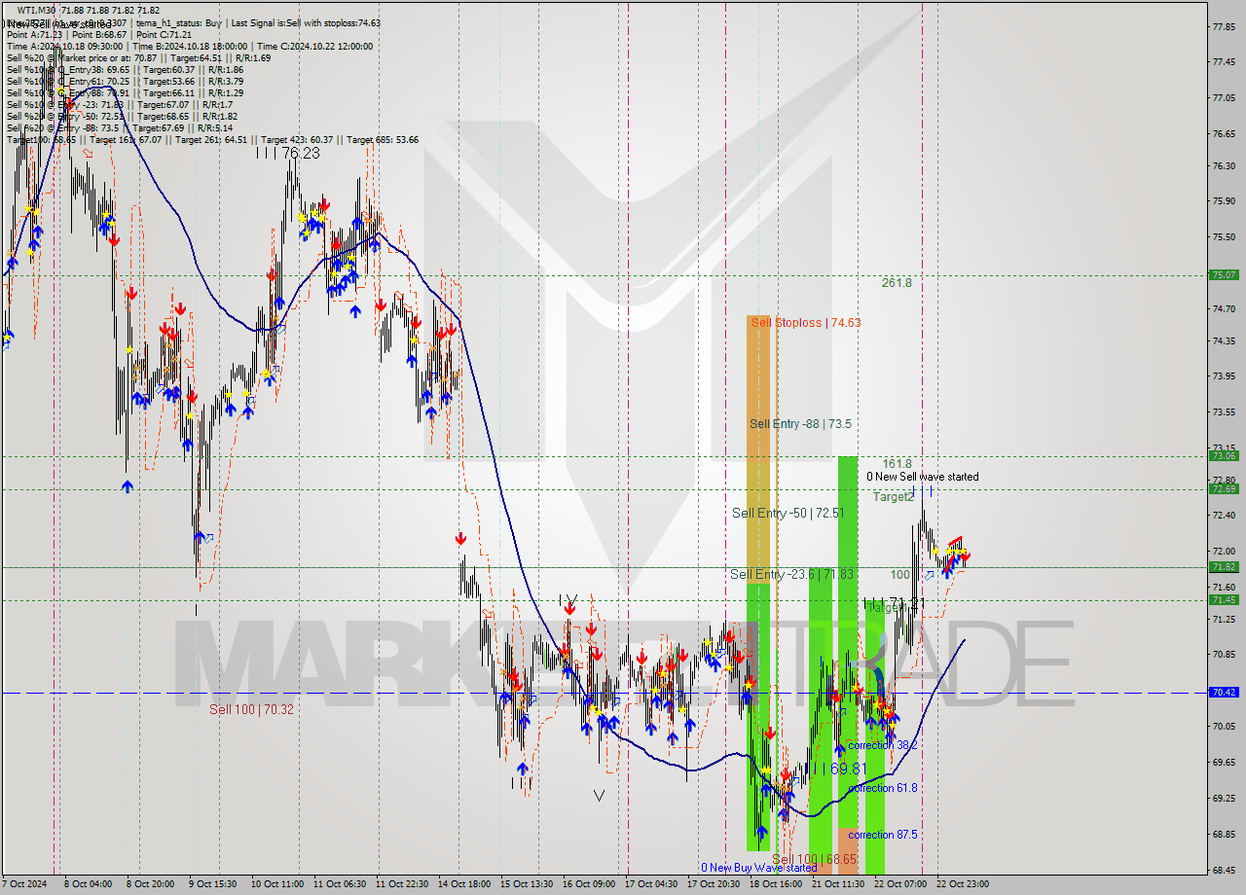Click the '22 Oct 23:00' time axis label

pos(963,883)
